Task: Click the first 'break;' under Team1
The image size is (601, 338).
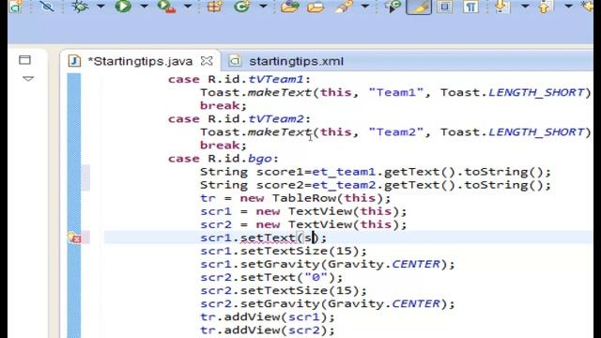Action: tap(223, 106)
